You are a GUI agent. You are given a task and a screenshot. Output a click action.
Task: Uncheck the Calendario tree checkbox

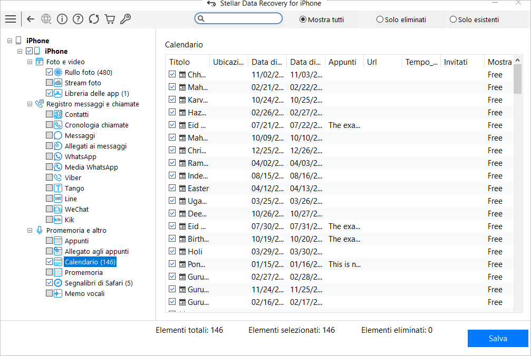(x=49, y=262)
